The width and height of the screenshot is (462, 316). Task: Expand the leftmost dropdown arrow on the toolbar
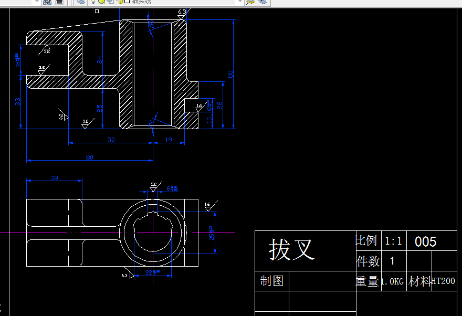point(36,3)
